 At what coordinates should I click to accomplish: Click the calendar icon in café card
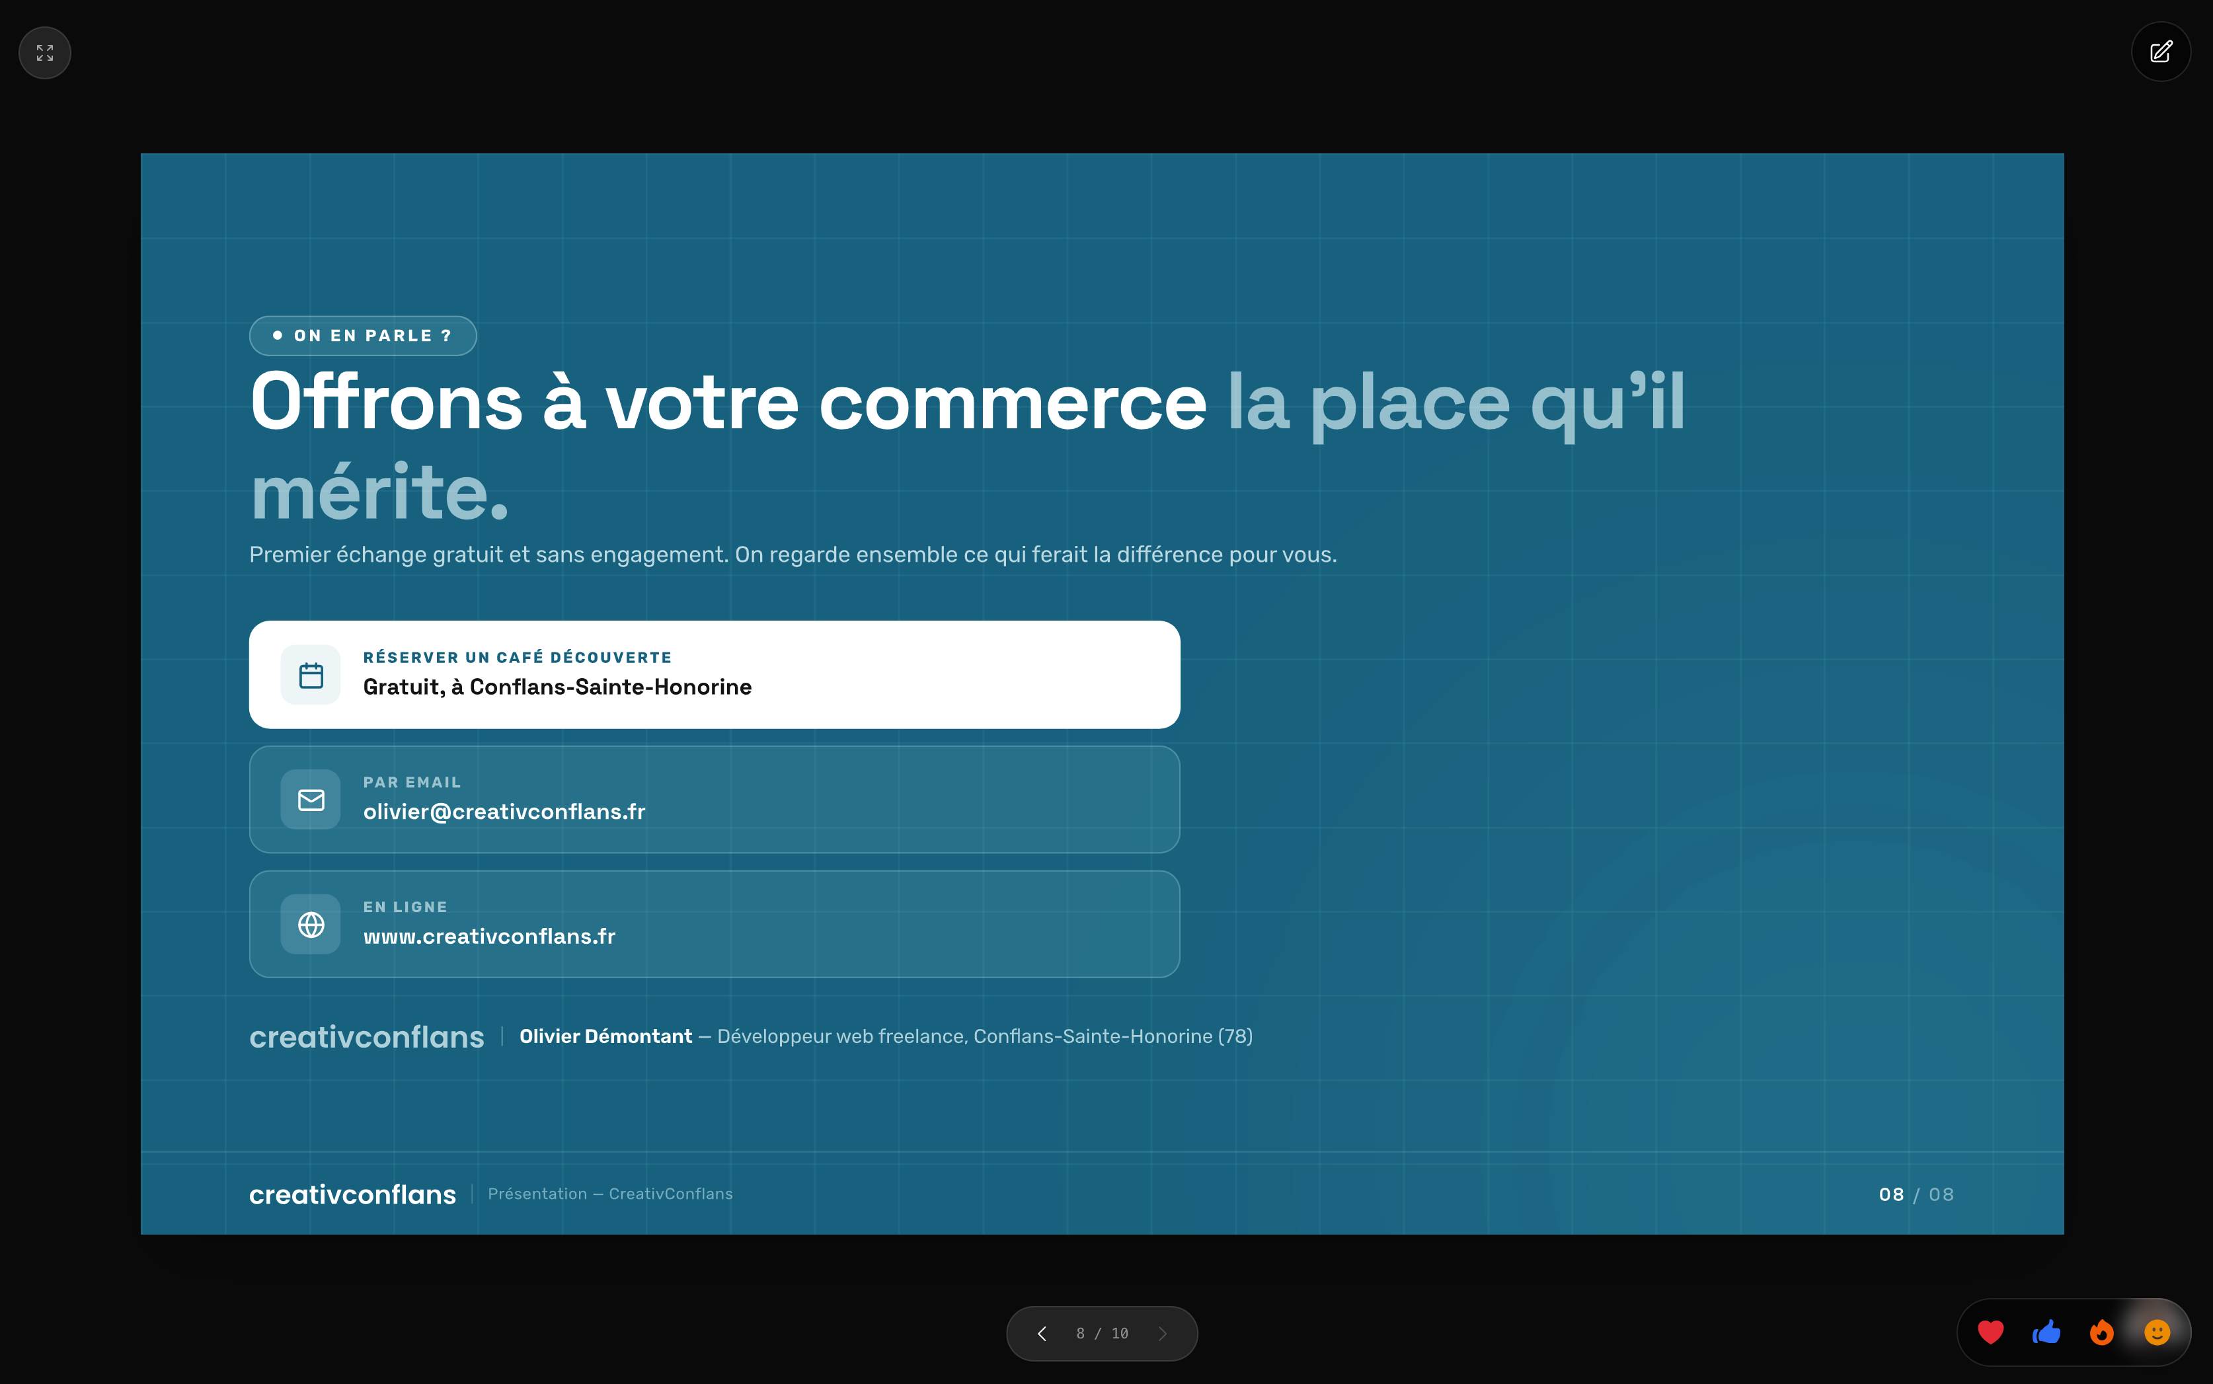point(311,675)
